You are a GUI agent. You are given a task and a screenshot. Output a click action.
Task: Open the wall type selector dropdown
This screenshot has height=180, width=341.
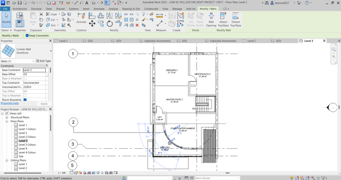coord(51,51)
